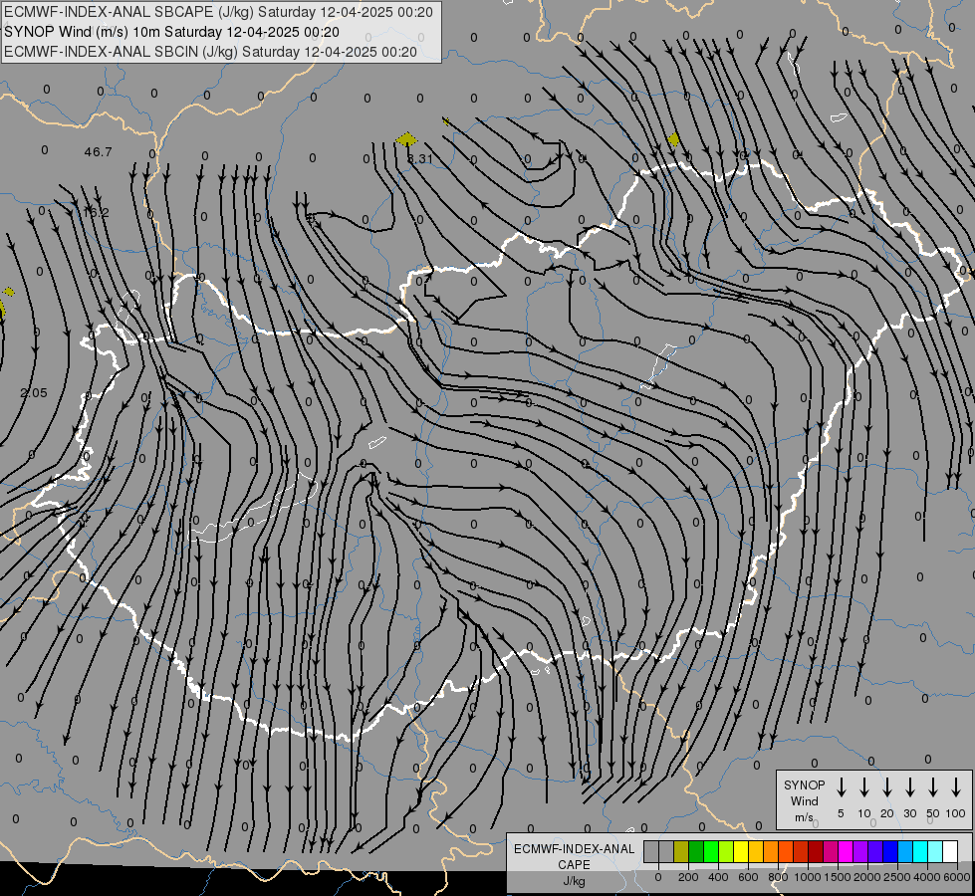Image resolution: width=975 pixels, height=896 pixels.
Task: Click the 46.7 value on the map
Action: (99, 151)
